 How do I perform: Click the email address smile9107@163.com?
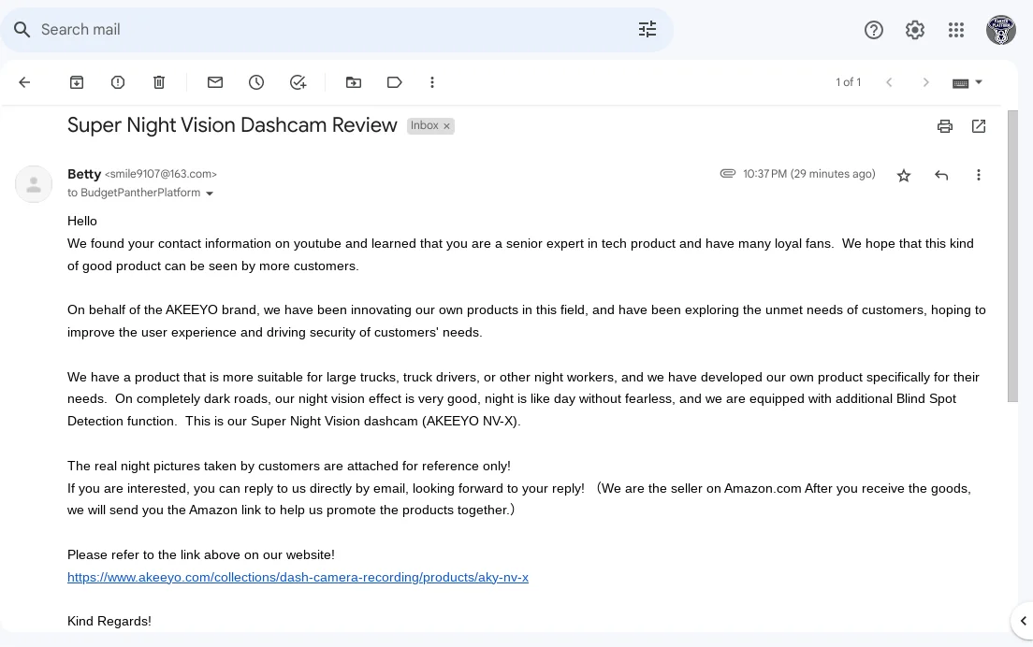point(161,174)
